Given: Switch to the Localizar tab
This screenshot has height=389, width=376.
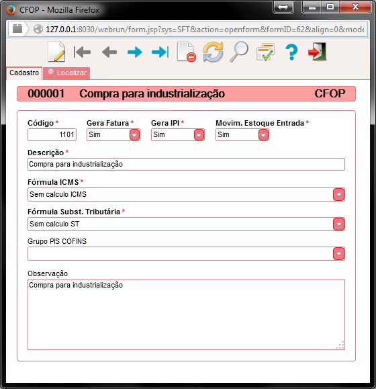Looking at the screenshot, I should click(66, 73).
